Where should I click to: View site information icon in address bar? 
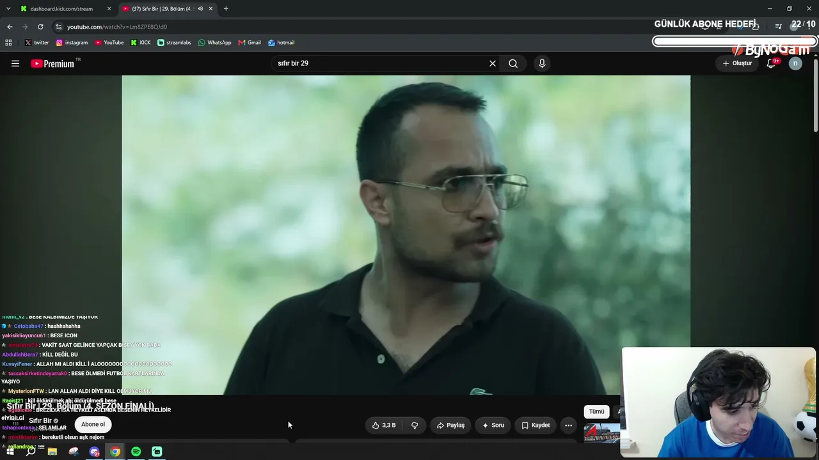click(59, 27)
